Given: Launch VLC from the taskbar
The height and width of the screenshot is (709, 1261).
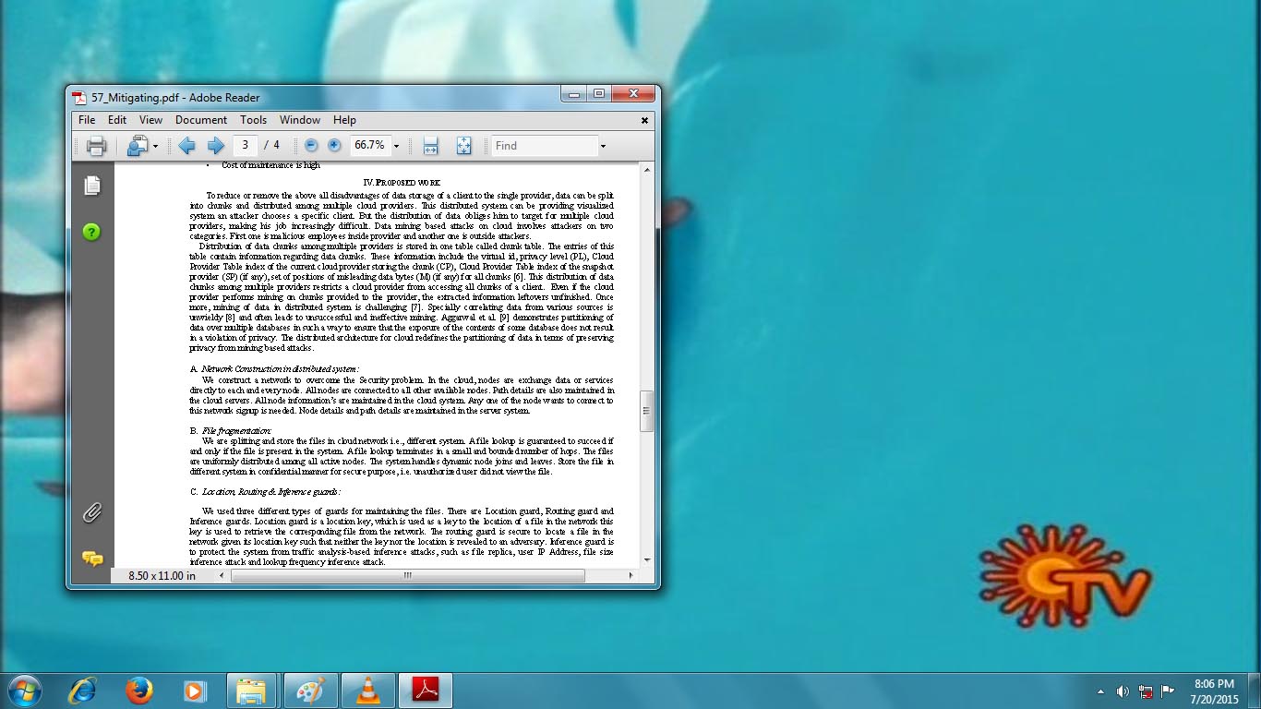Looking at the screenshot, I should (x=367, y=691).
